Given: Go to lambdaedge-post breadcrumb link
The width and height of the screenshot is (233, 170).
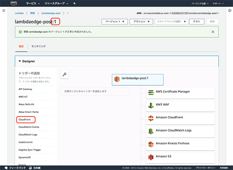Looking at the screenshot, I should pyautogui.click(x=51, y=13).
